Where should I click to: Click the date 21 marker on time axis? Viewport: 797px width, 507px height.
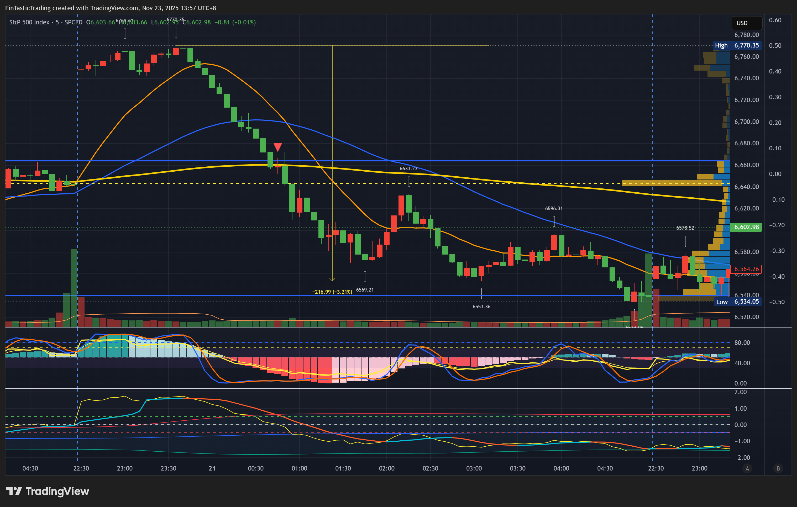coord(212,468)
